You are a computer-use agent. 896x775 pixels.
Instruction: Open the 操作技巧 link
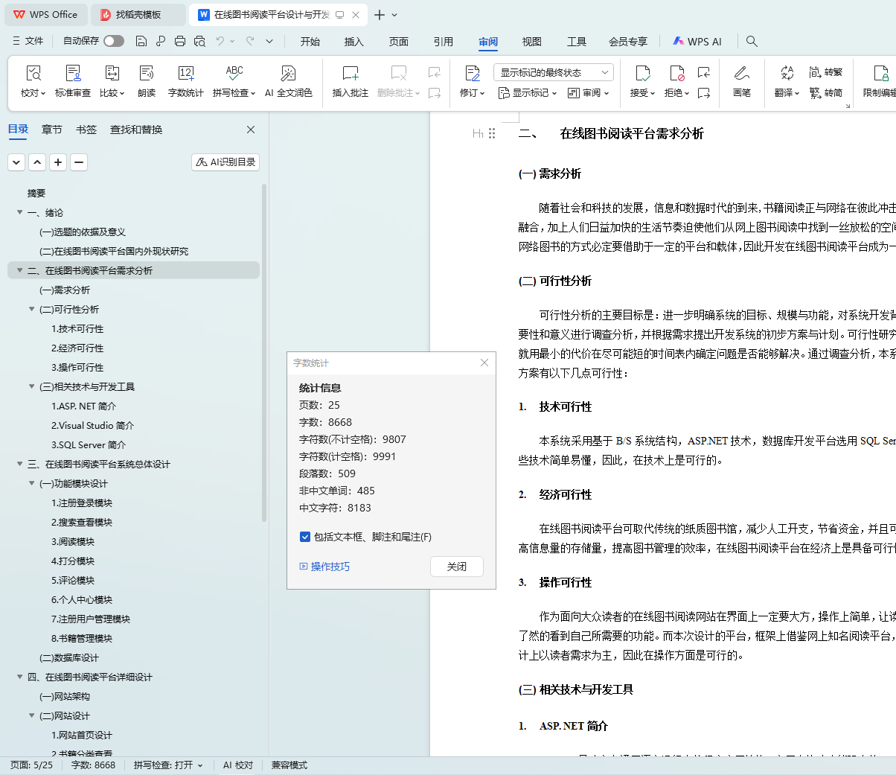coord(330,567)
